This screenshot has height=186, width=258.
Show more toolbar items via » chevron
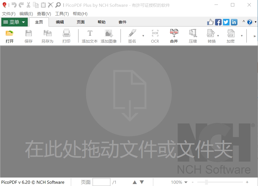point(254,36)
